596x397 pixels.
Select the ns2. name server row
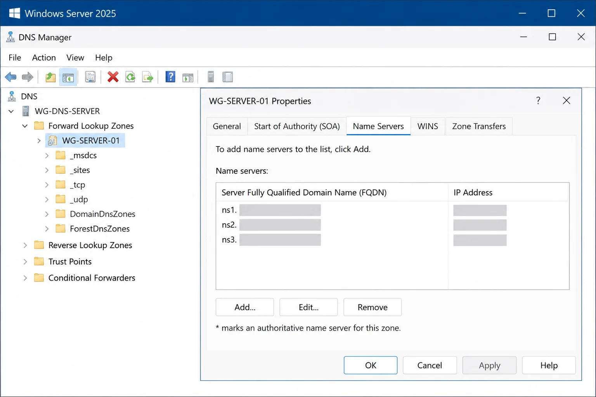click(392, 225)
